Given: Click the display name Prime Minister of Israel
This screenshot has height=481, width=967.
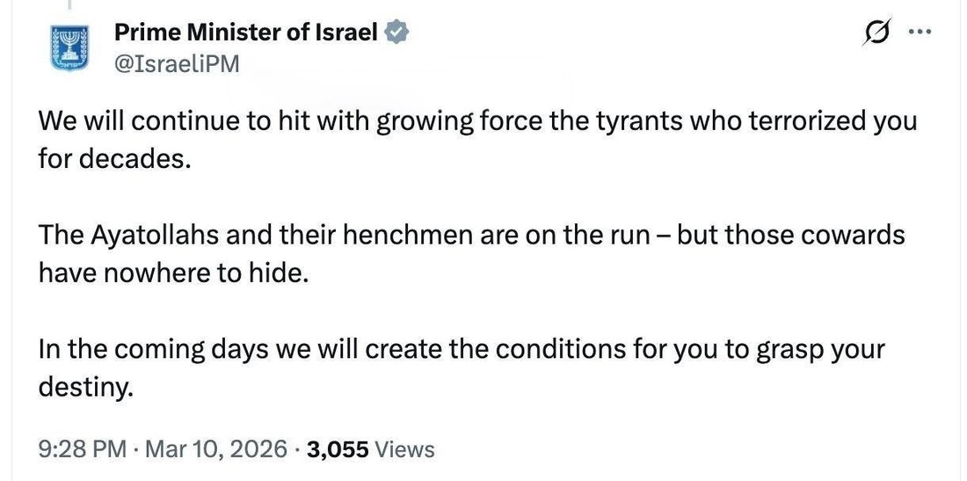Looking at the screenshot, I should pos(246,33).
